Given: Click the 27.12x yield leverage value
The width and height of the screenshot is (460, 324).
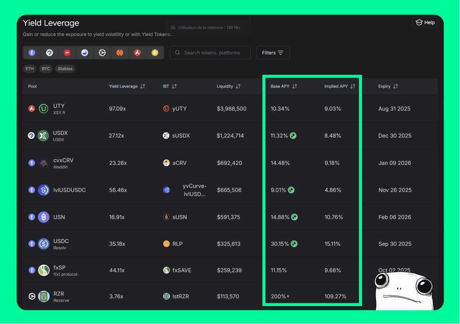Looking at the screenshot, I should tap(117, 136).
